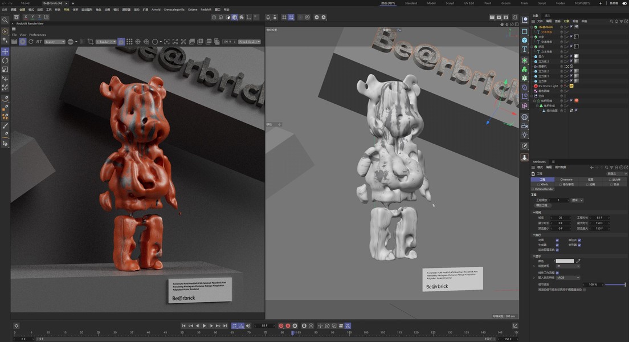Click the Text spline T icon in palette
The image size is (629, 342).
525,49
